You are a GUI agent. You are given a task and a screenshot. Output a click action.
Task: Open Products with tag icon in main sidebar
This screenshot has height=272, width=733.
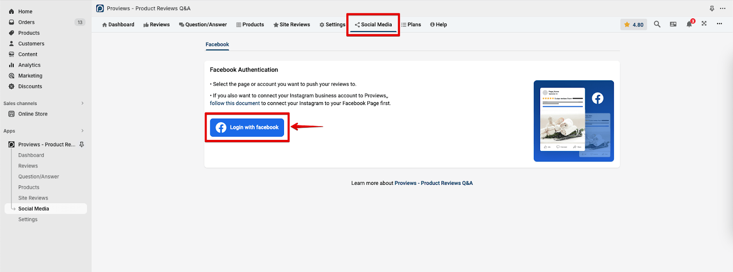(28, 33)
